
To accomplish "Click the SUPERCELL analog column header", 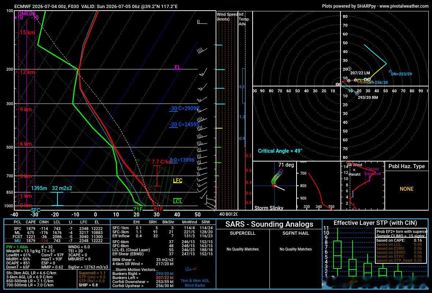I will coord(242,233).
